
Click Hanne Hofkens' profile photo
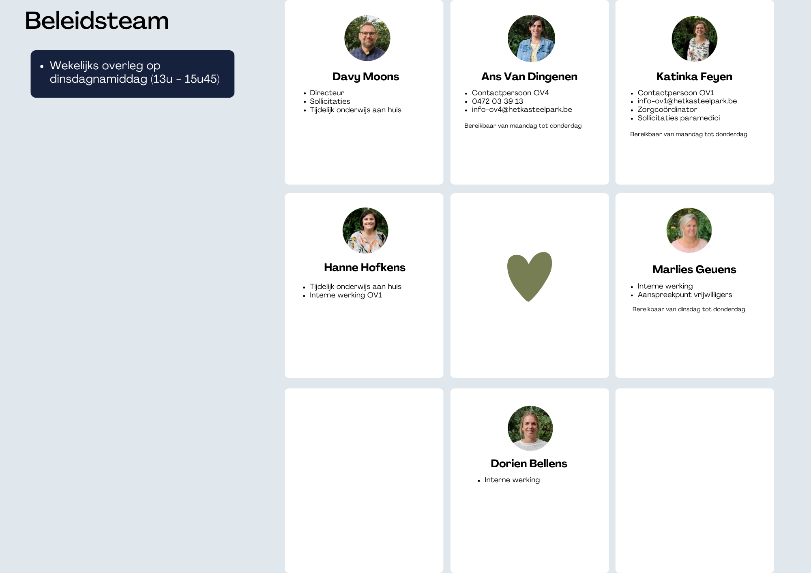pyautogui.click(x=365, y=230)
